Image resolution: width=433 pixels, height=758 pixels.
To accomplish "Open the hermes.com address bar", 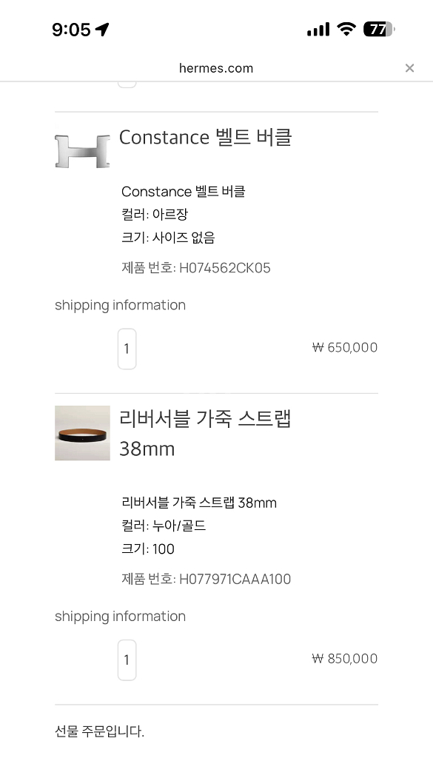I will 215,67.
